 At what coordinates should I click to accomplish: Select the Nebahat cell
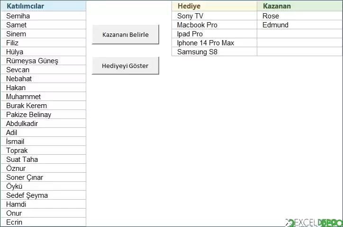(x=43, y=78)
